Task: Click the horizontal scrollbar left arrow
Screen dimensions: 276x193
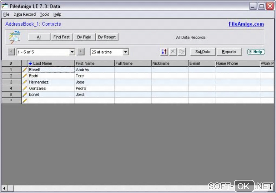Action: pyautogui.click(x=4, y=188)
